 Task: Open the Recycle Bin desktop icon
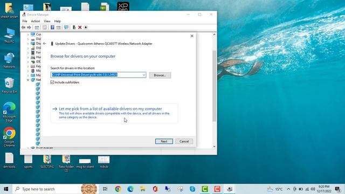click(9, 86)
